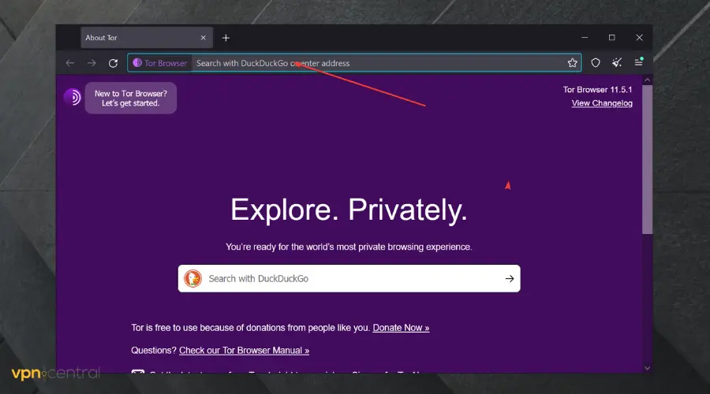Image resolution: width=710 pixels, height=394 pixels.
Task: Click the Tor onion logo icon
Action: [x=73, y=97]
